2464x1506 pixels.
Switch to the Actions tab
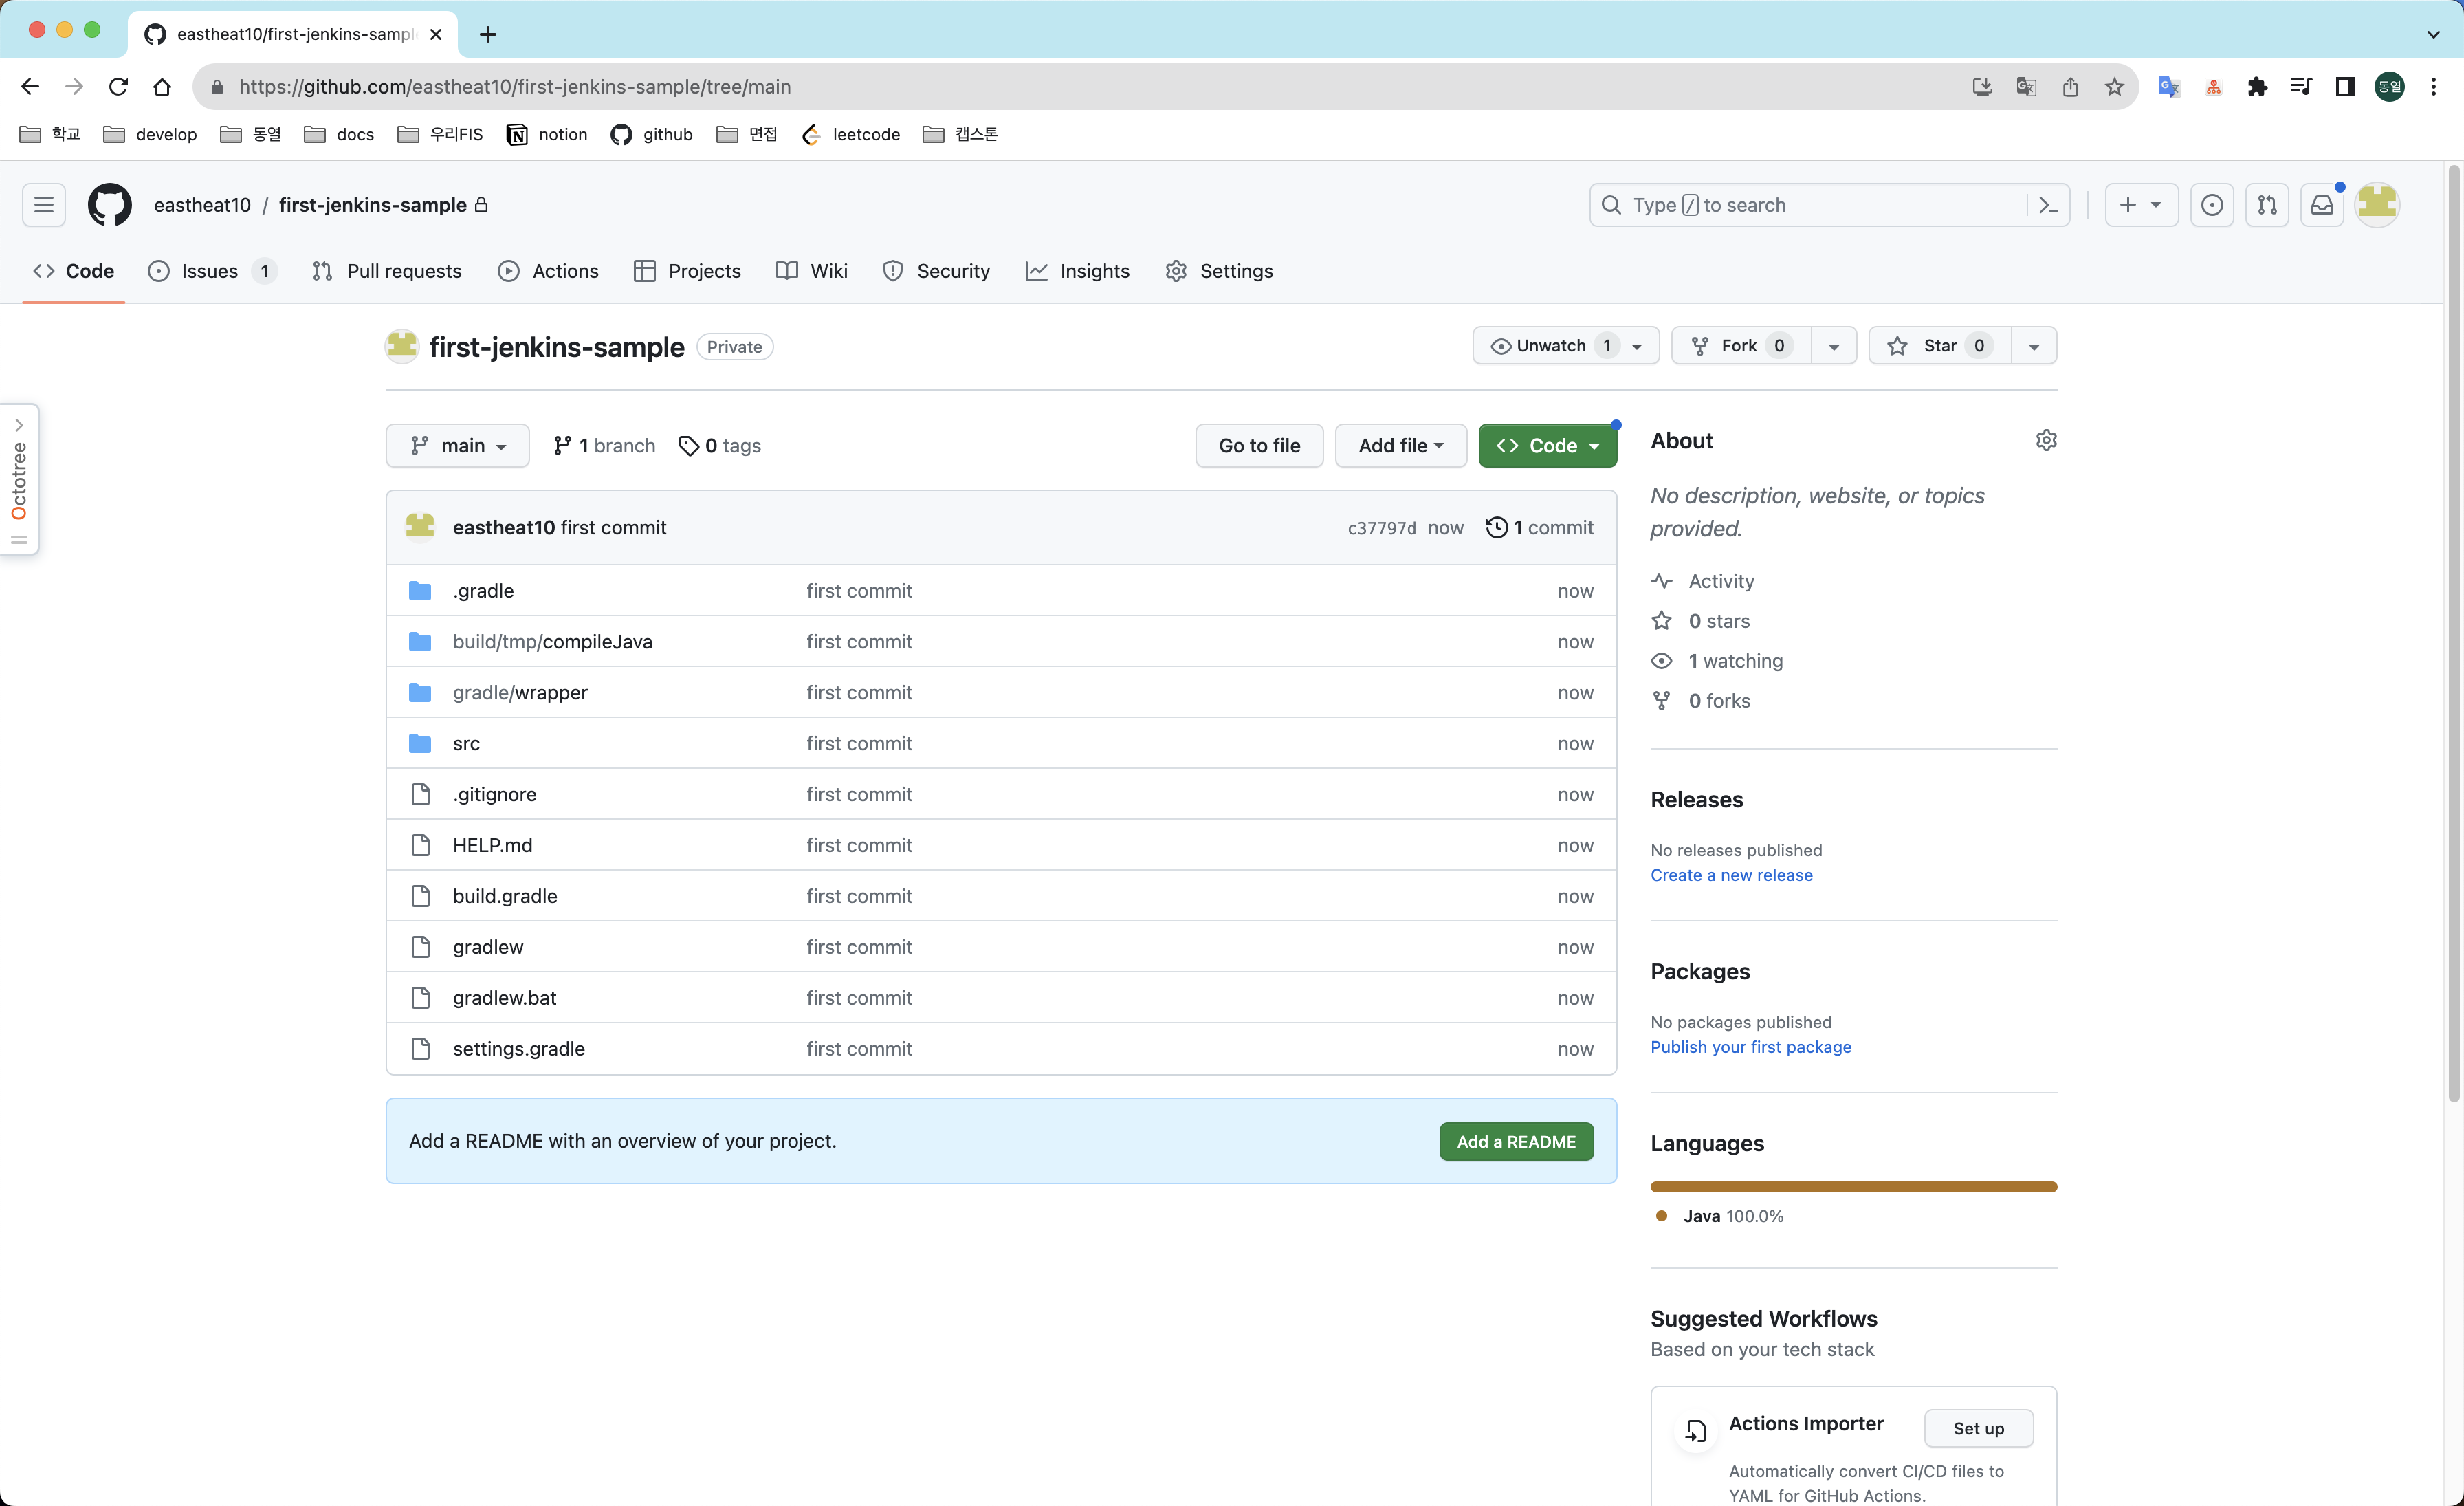549,271
